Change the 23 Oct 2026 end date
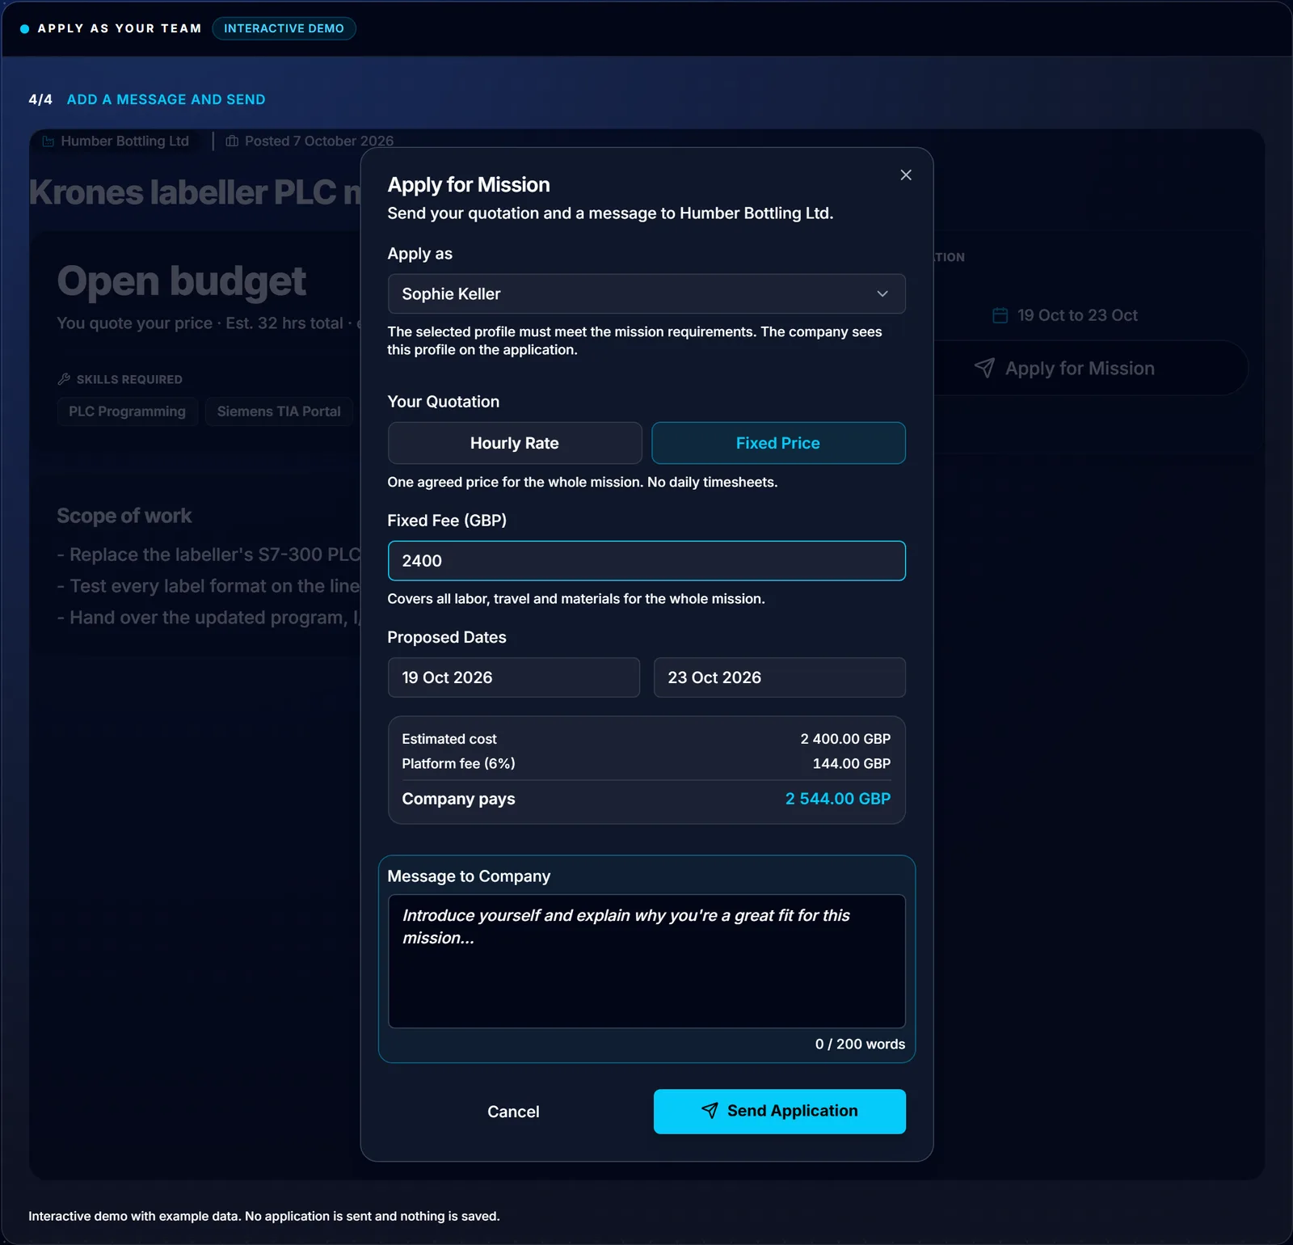This screenshot has width=1293, height=1245. 779,677
